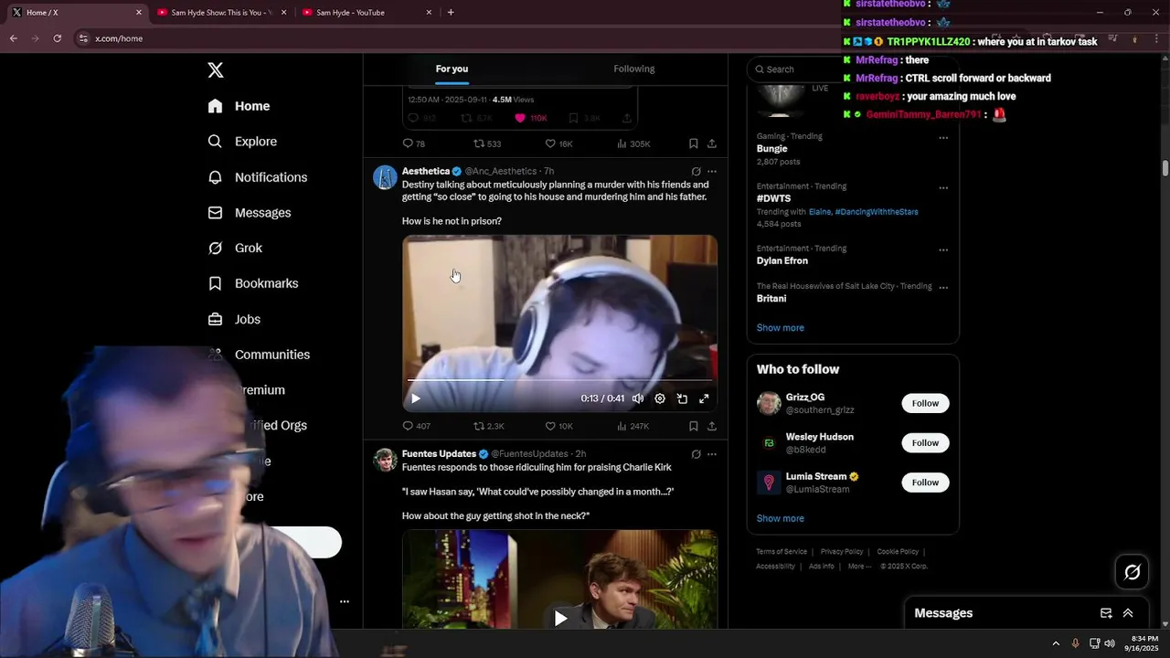Viewport: 1170px width, 658px height.
Task: Switch to the For you tab
Action: point(452,69)
